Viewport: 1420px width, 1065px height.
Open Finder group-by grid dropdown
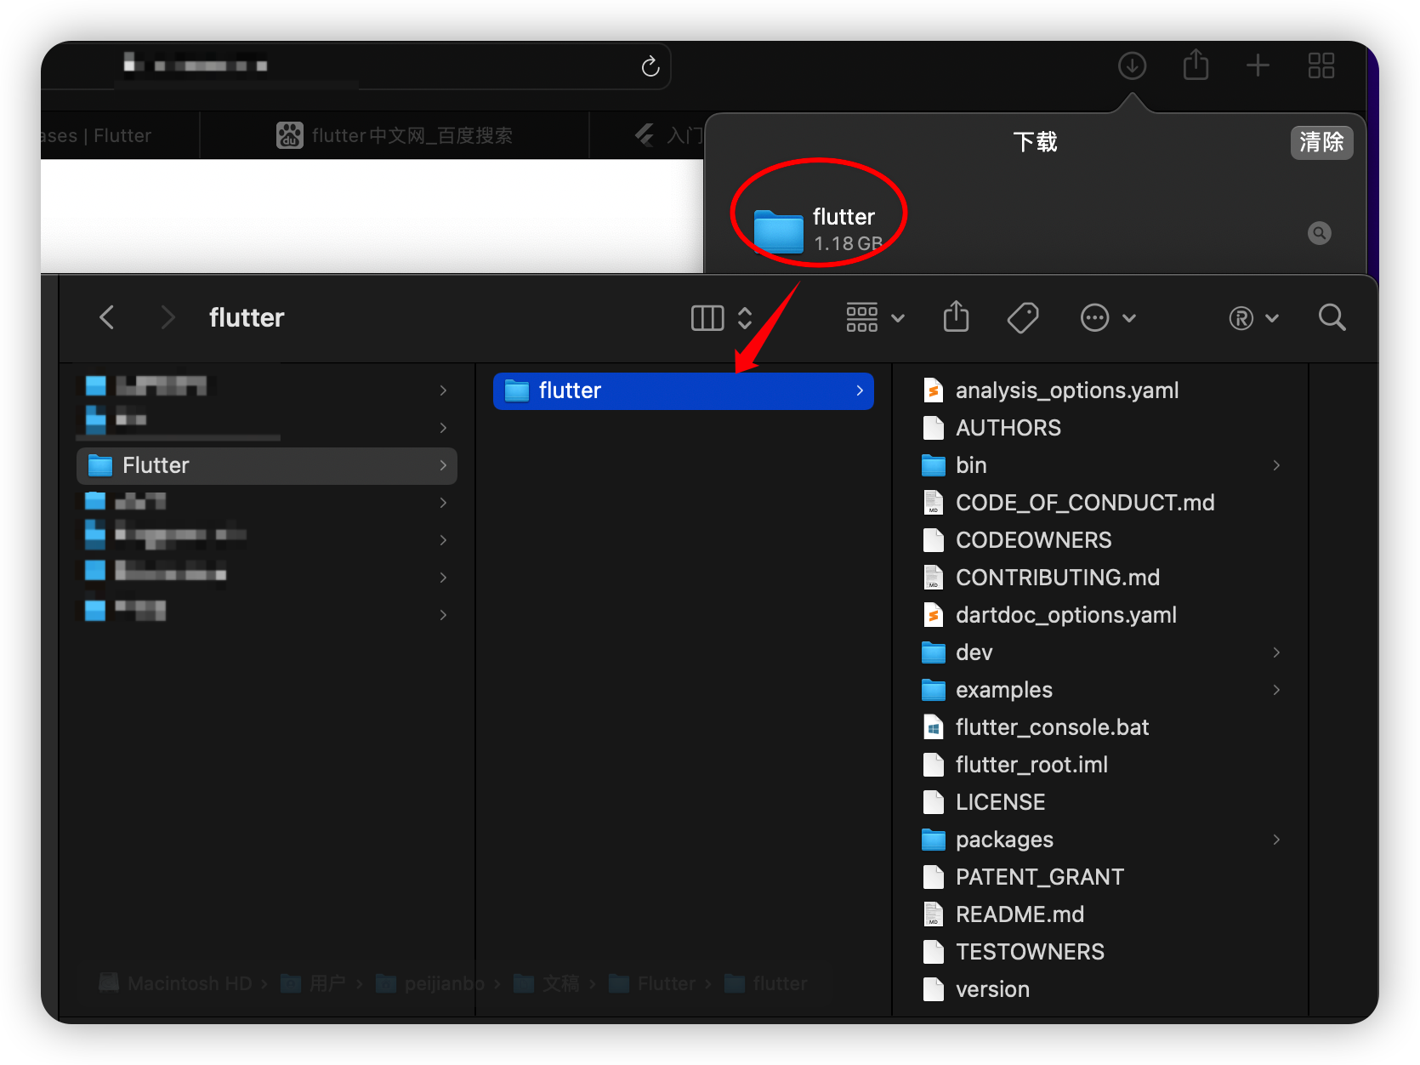tap(874, 318)
